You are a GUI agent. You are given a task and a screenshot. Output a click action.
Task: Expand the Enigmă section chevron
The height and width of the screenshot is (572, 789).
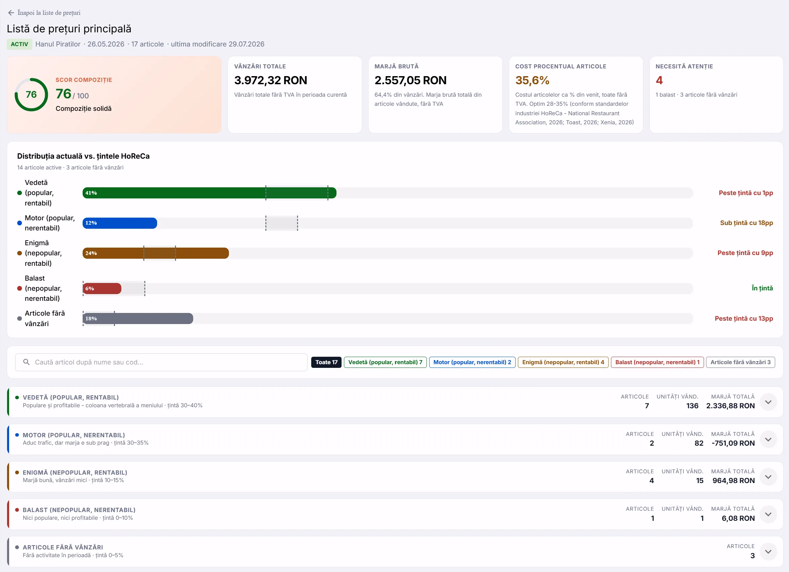768,477
